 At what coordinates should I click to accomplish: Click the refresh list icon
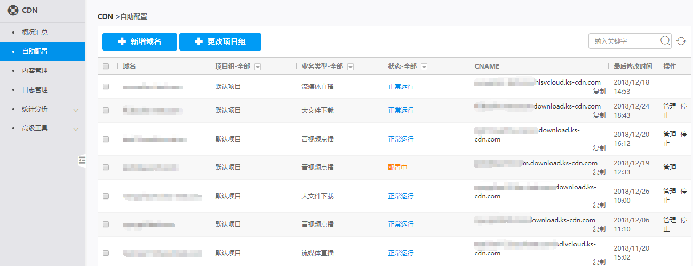[x=681, y=41]
